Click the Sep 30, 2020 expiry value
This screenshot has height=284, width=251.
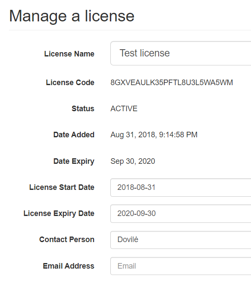tap(133, 161)
